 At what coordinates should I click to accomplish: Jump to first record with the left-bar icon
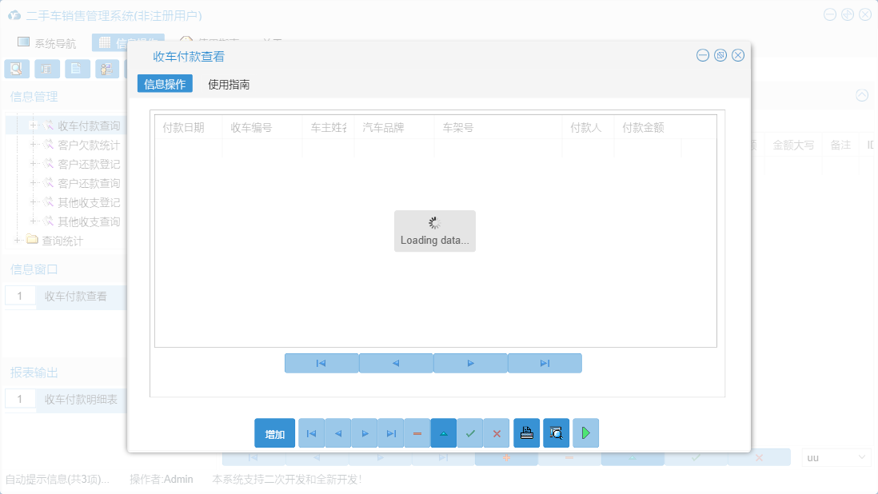[x=311, y=432]
